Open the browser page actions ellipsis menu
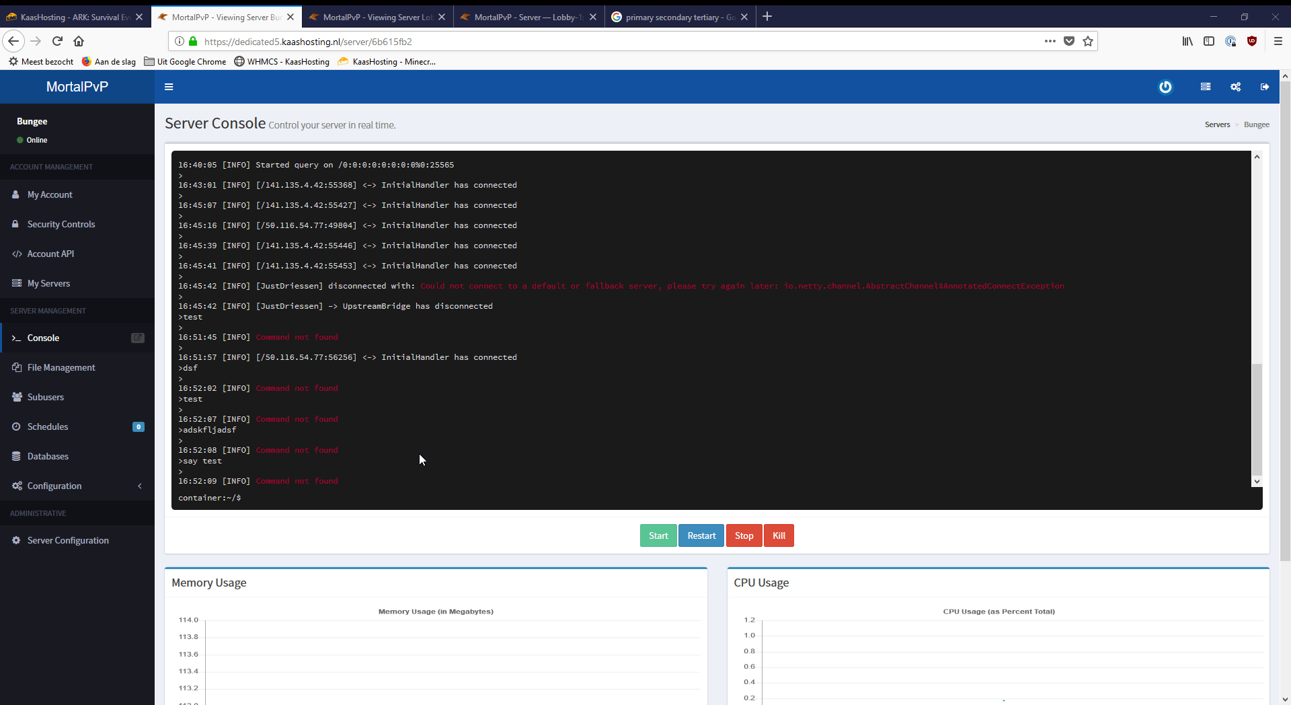 [x=1050, y=41]
